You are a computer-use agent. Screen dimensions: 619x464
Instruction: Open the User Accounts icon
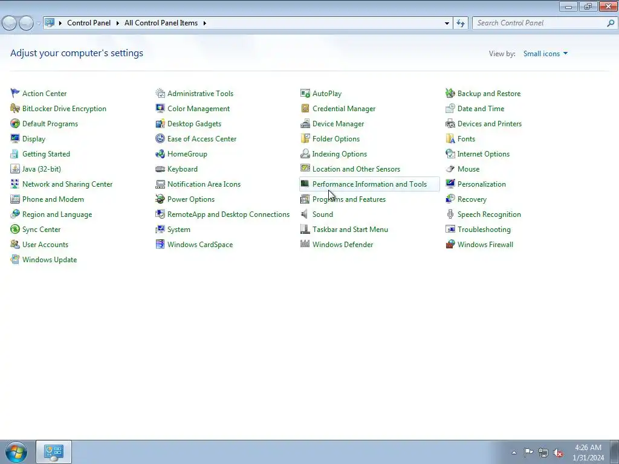[15, 245]
